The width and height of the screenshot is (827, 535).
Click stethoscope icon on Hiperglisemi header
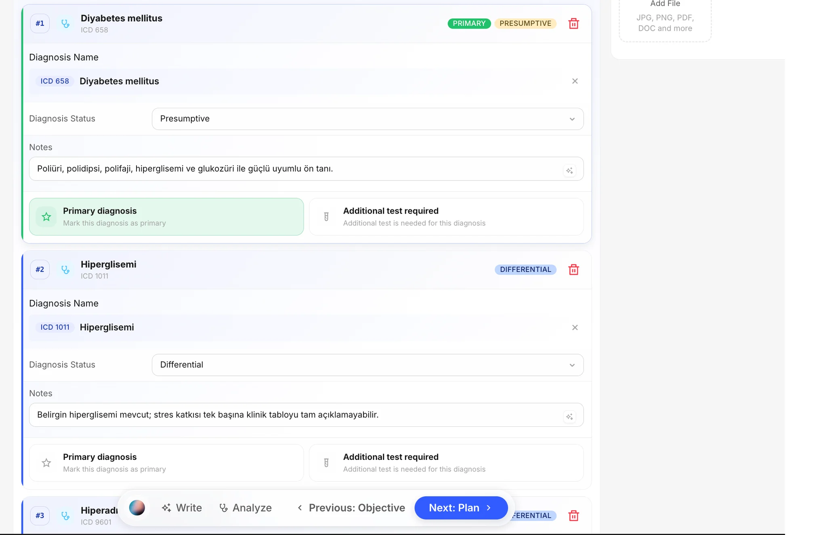coord(65,269)
